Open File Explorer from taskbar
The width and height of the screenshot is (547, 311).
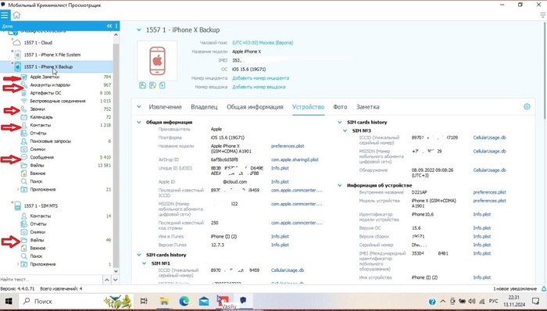(164, 302)
